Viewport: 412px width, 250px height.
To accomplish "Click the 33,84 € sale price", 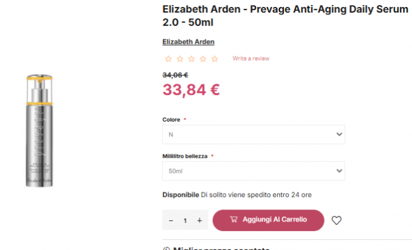I will 191,90.
